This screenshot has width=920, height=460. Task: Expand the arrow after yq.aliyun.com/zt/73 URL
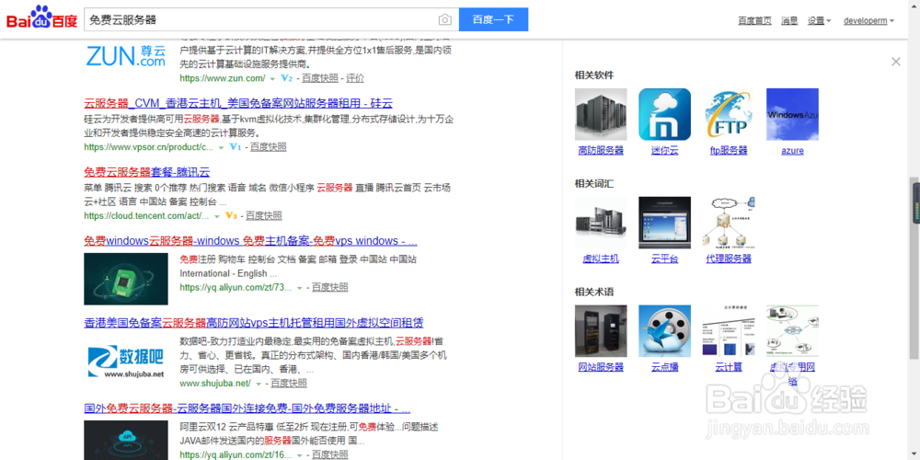pos(299,288)
